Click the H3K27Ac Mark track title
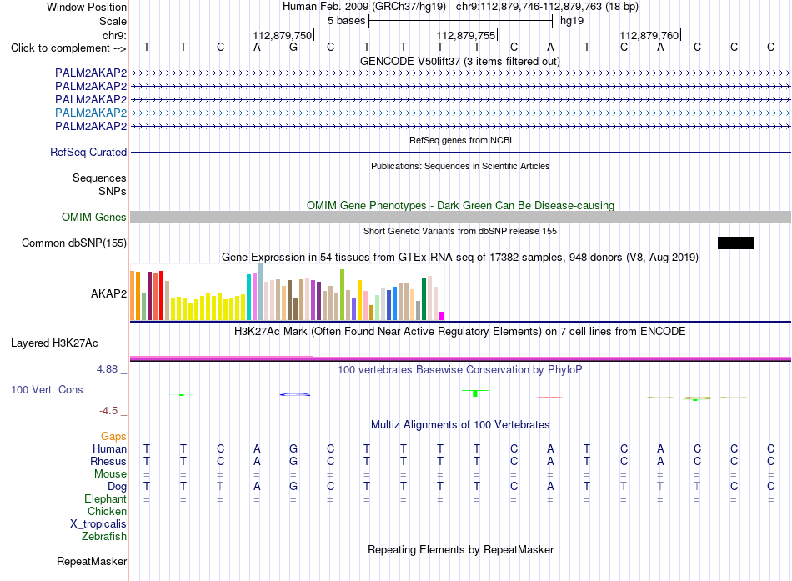This screenshot has width=792, height=581. pyautogui.click(x=460, y=332)
